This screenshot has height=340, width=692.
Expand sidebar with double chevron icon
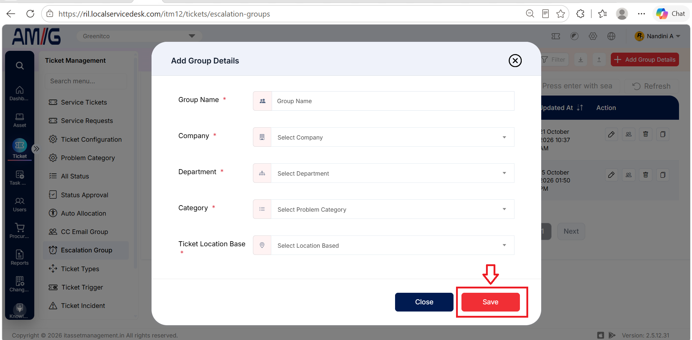tap(36, 149)
